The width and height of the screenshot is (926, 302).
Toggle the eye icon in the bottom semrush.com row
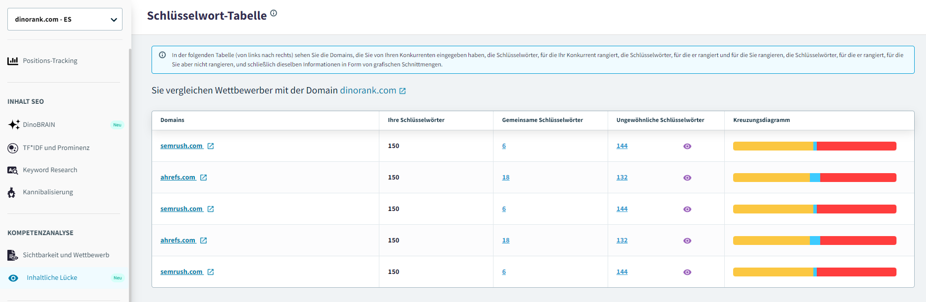[687, 272]
